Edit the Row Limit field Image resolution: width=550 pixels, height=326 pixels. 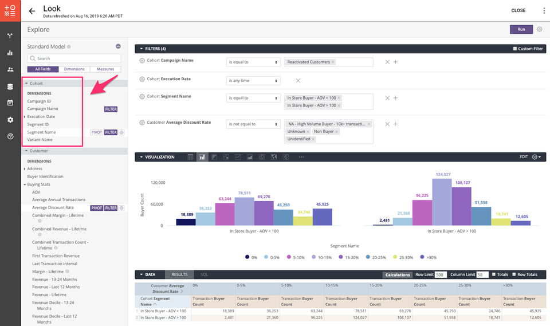tap(441, 275)
